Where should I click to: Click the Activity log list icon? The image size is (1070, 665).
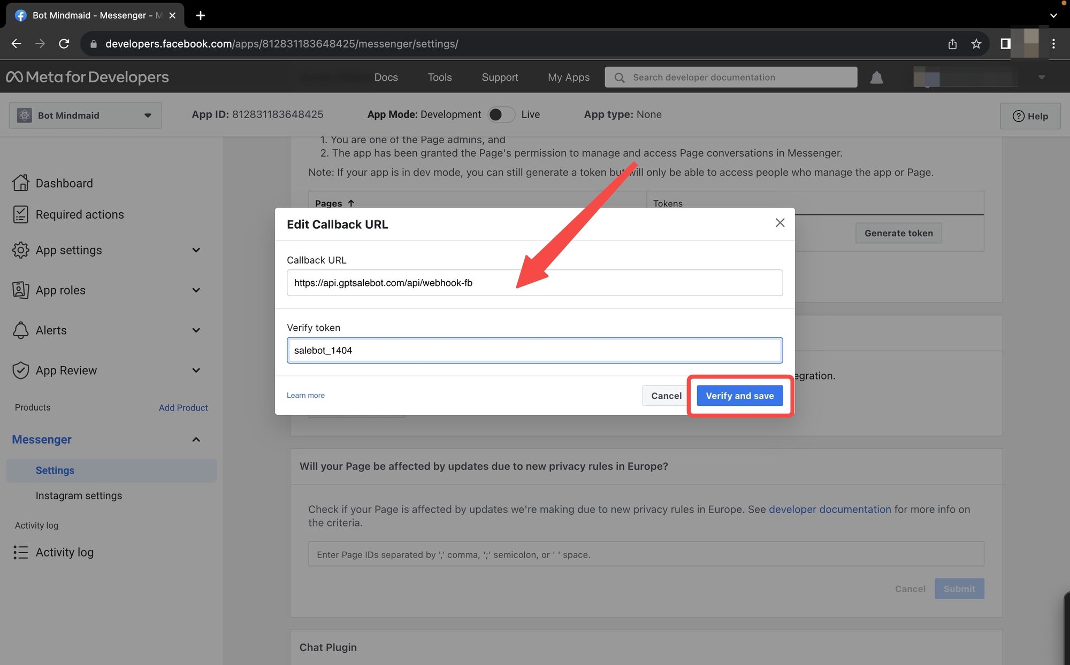tap(20, 552)
